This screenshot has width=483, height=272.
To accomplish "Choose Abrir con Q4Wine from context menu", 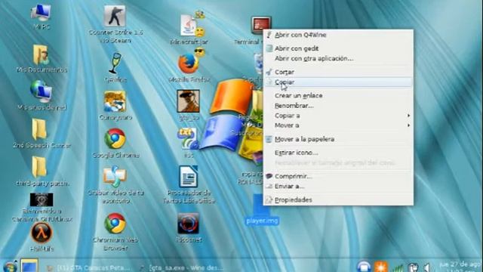I will point(338,35).
